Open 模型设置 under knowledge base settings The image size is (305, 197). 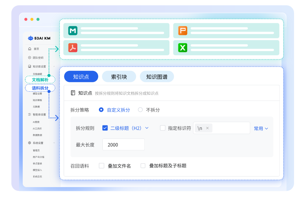[x=38, y=94]
